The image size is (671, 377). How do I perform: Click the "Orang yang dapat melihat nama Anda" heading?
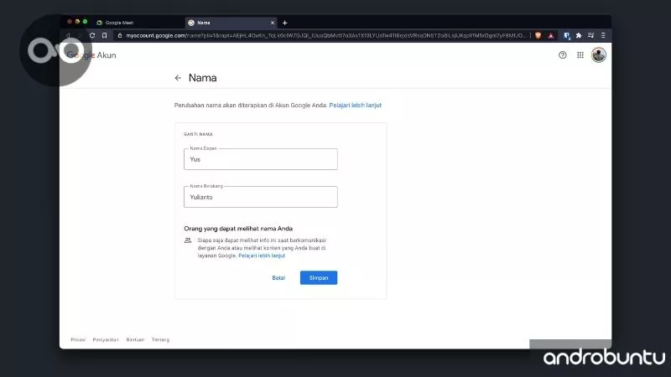coord(238,229)
